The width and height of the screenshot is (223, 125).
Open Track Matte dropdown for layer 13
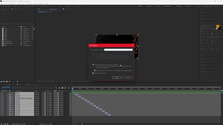tap(49, 115)
